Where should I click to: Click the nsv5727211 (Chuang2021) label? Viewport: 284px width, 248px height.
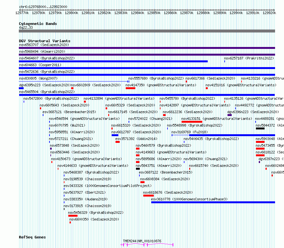(x=71, y=139)
